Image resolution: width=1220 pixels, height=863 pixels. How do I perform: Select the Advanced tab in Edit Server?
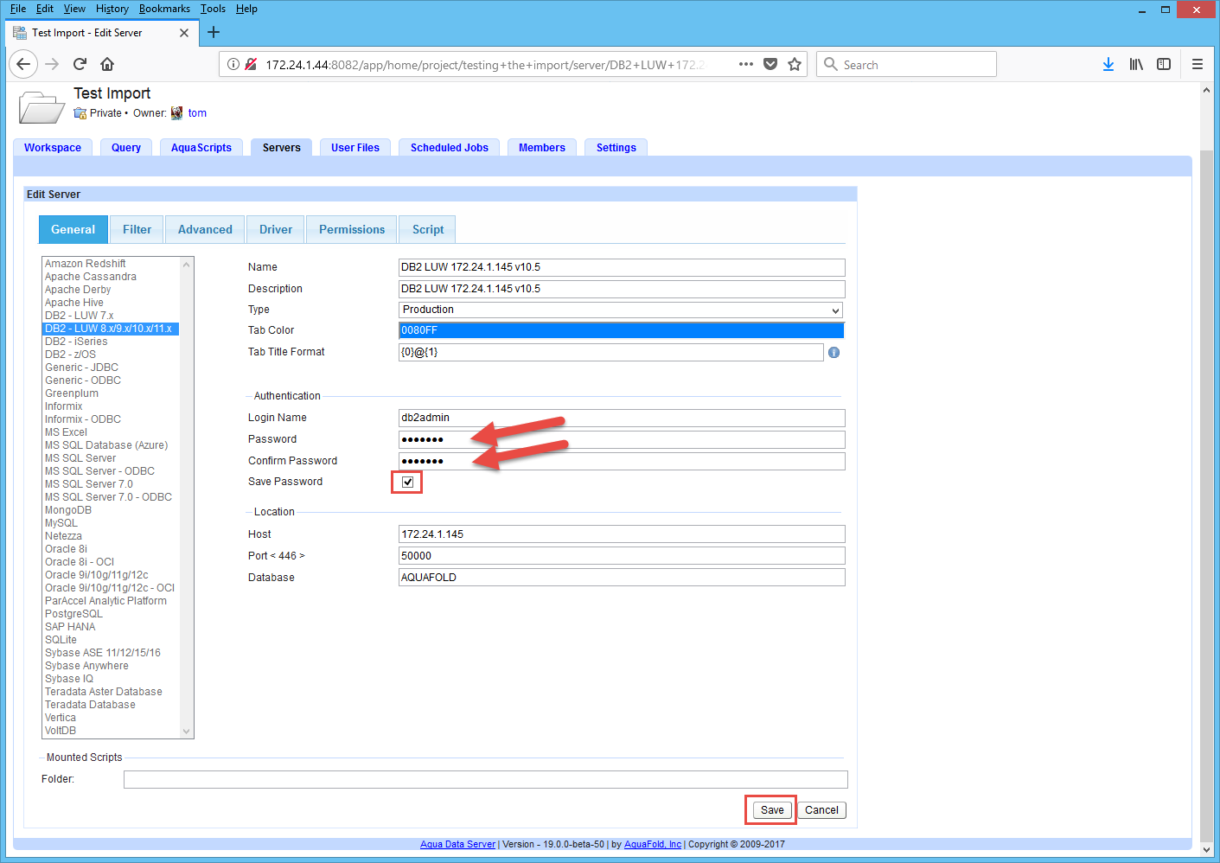point(205,229)
